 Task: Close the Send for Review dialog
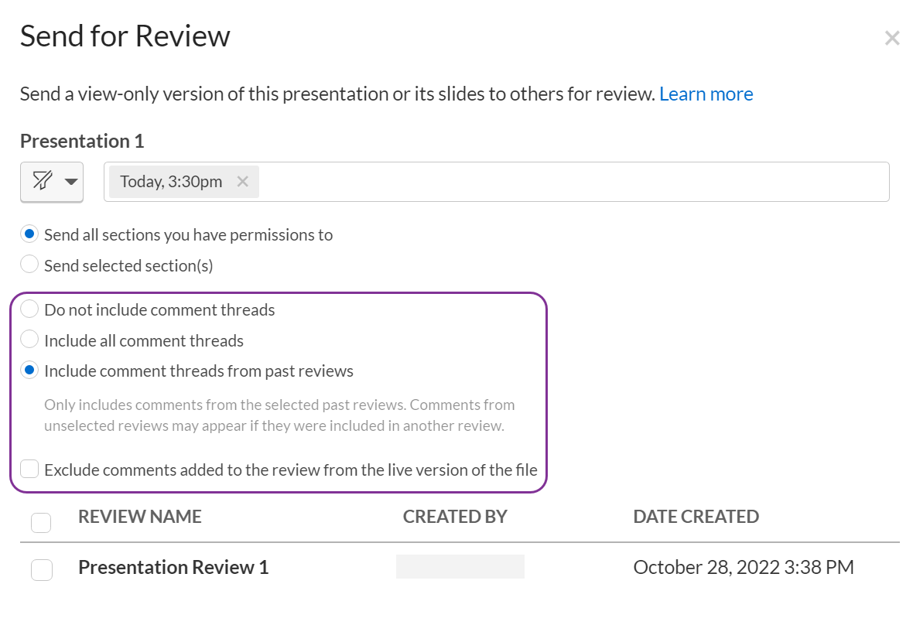[x=891, y=37]
